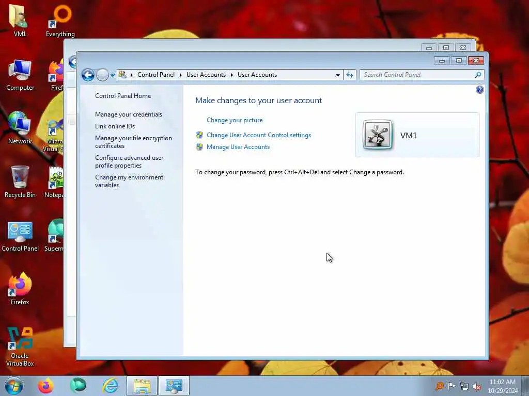Click the Forward arrow navigation button

click(102, 75)
